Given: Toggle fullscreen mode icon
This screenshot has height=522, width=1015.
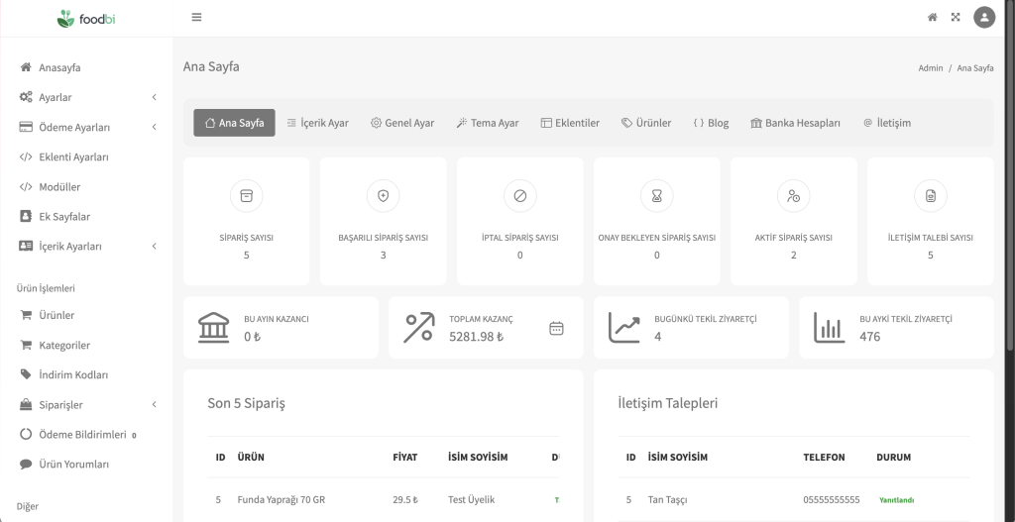Looking at the screenshot, I should tap(956, 18).
